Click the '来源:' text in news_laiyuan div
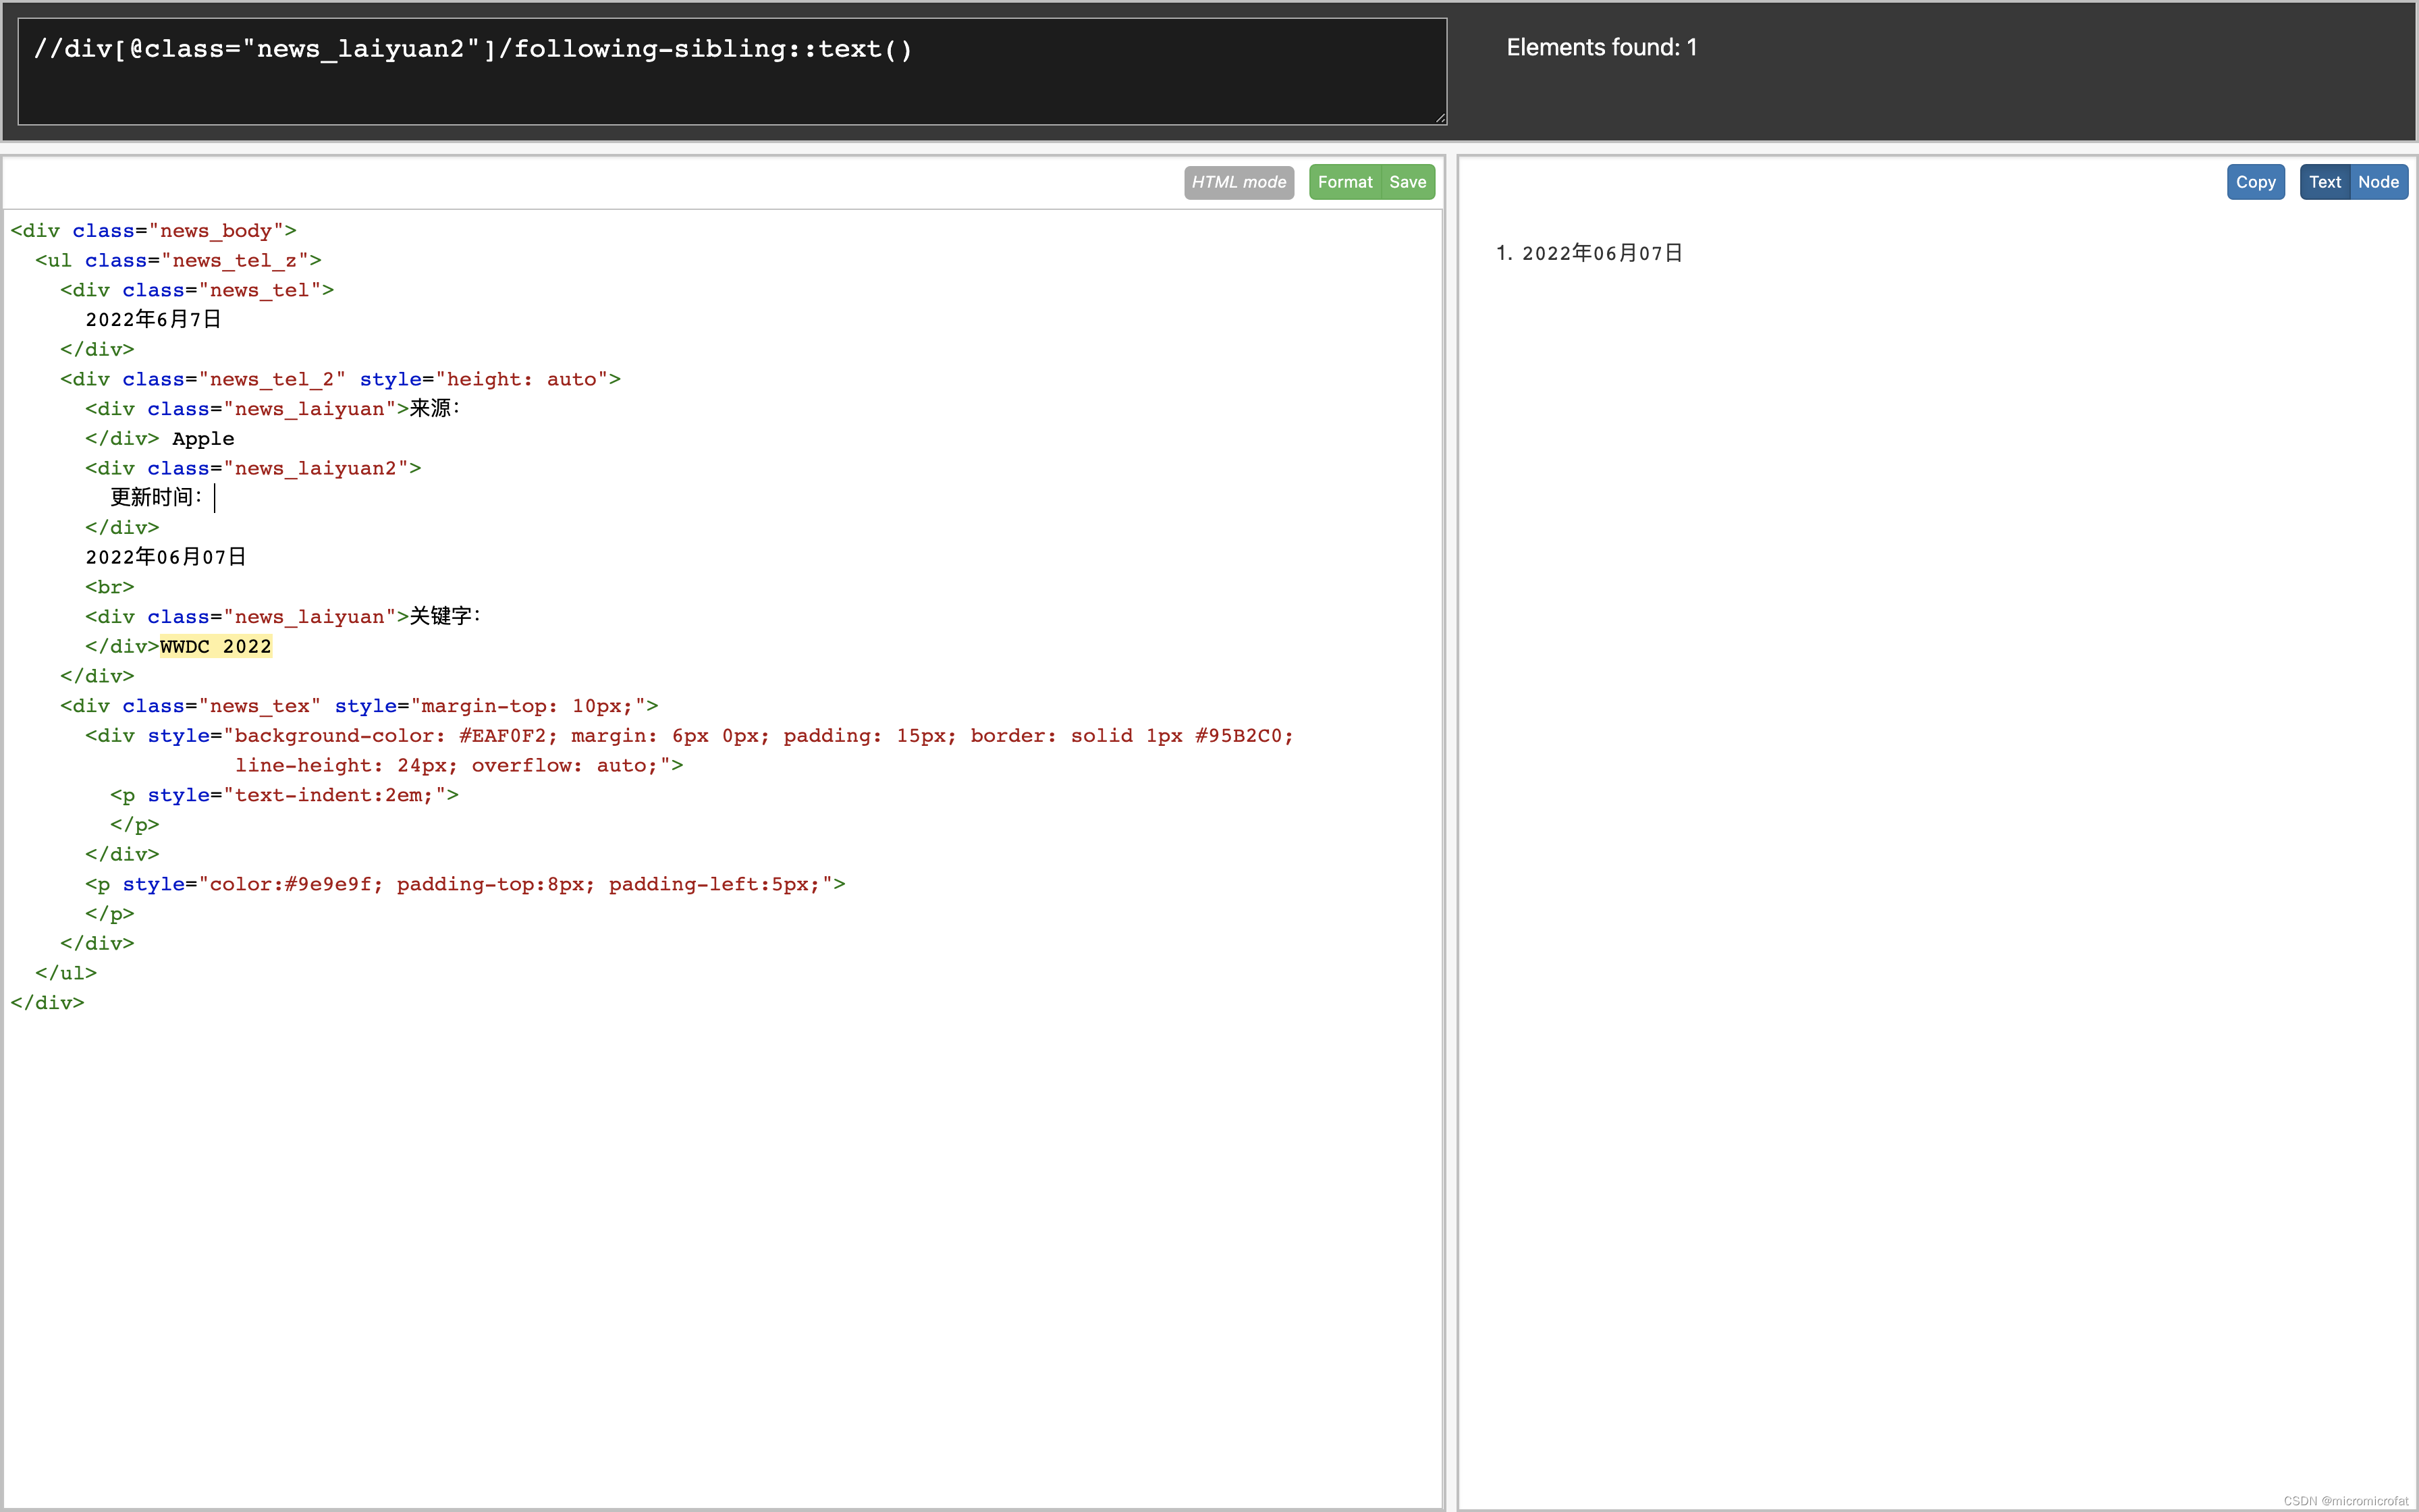Viewport: 2419px width, 1512px height. tap(435, 408)
